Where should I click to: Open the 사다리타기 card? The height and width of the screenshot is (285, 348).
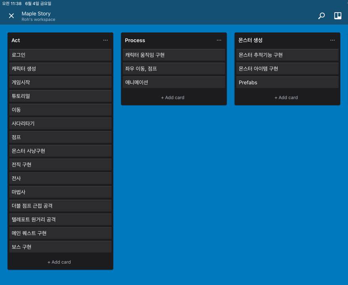60,123
